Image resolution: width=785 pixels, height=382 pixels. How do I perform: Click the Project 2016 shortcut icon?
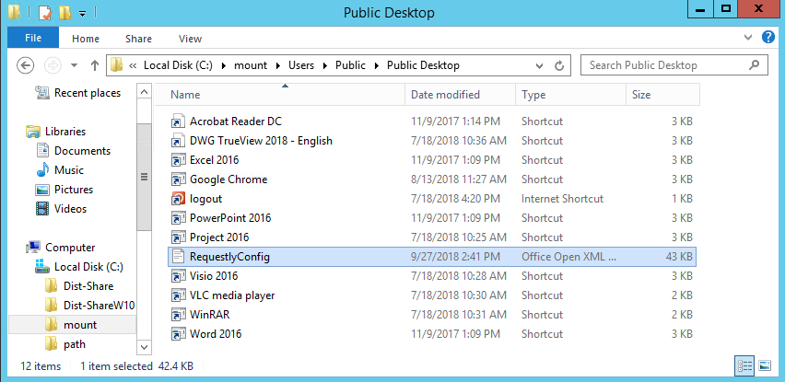[x=178, y=237]
